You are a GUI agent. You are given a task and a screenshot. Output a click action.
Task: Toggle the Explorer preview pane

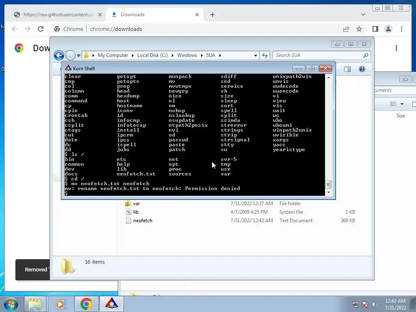click(x=347, y=69)
